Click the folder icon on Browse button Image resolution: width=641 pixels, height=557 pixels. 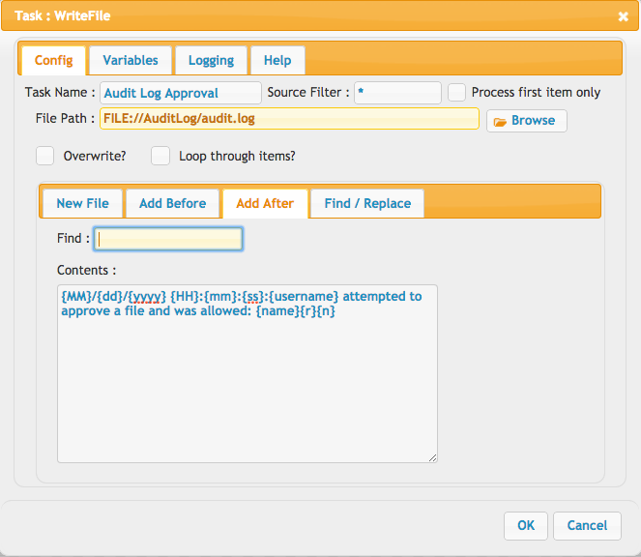pos(500,122)
